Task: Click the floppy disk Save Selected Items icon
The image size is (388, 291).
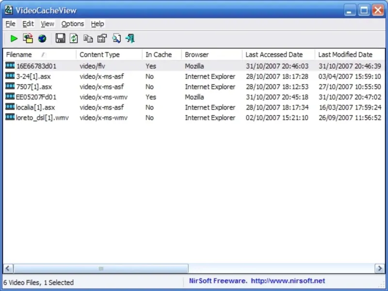Action: (x=60, y=38)
